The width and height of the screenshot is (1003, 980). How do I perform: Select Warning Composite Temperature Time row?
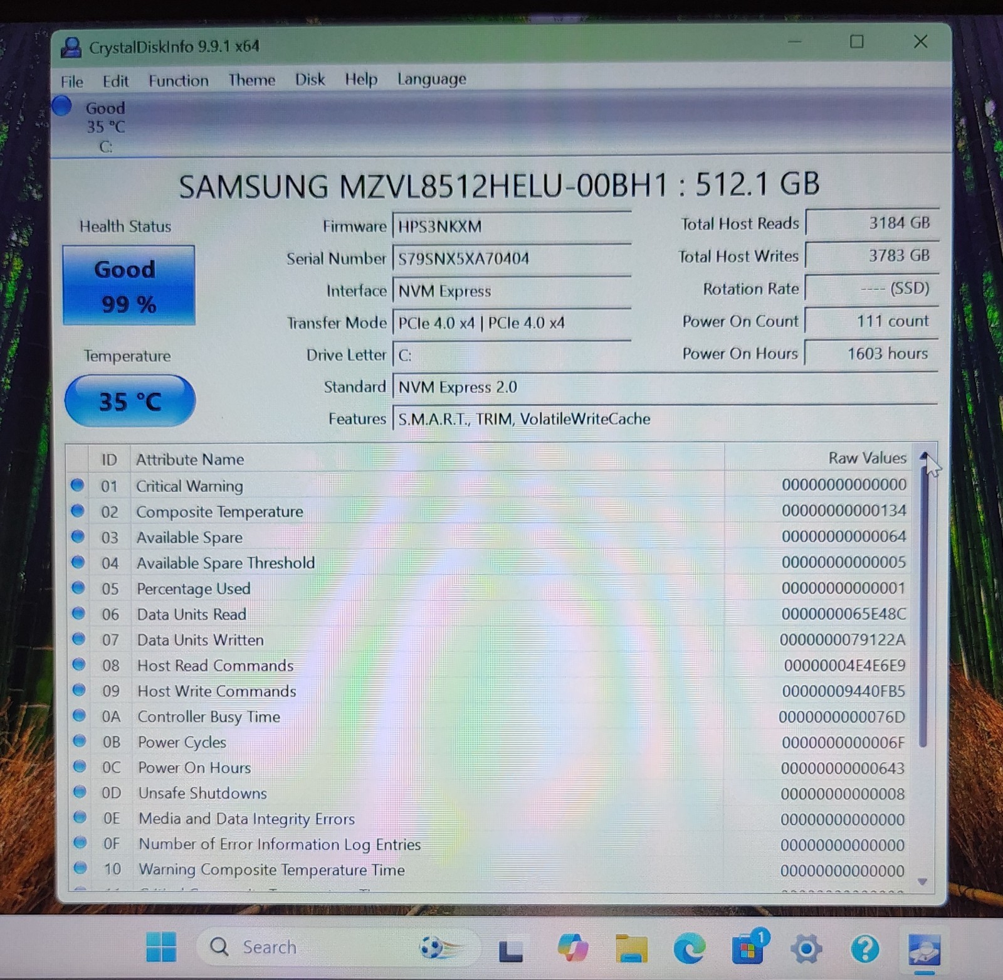tap(489, 870)
